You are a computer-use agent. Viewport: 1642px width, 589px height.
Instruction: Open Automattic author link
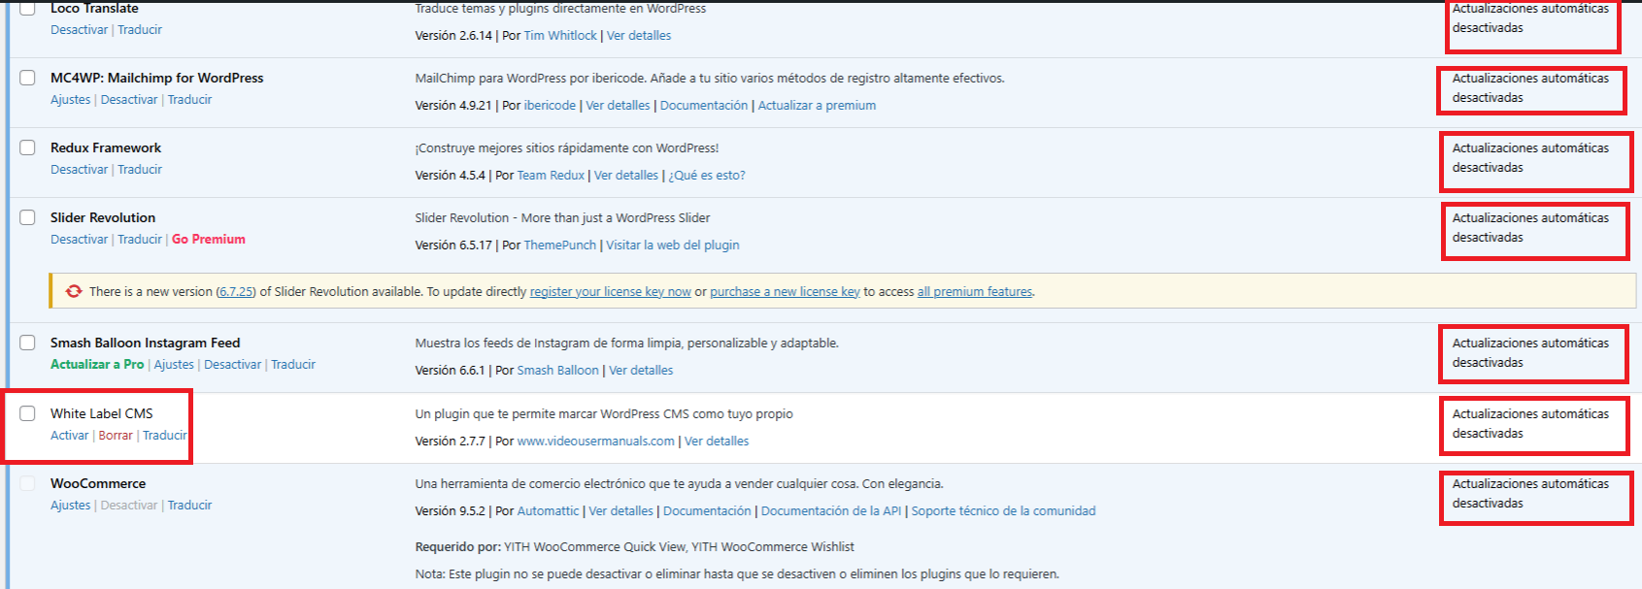[x=548, y=511]
